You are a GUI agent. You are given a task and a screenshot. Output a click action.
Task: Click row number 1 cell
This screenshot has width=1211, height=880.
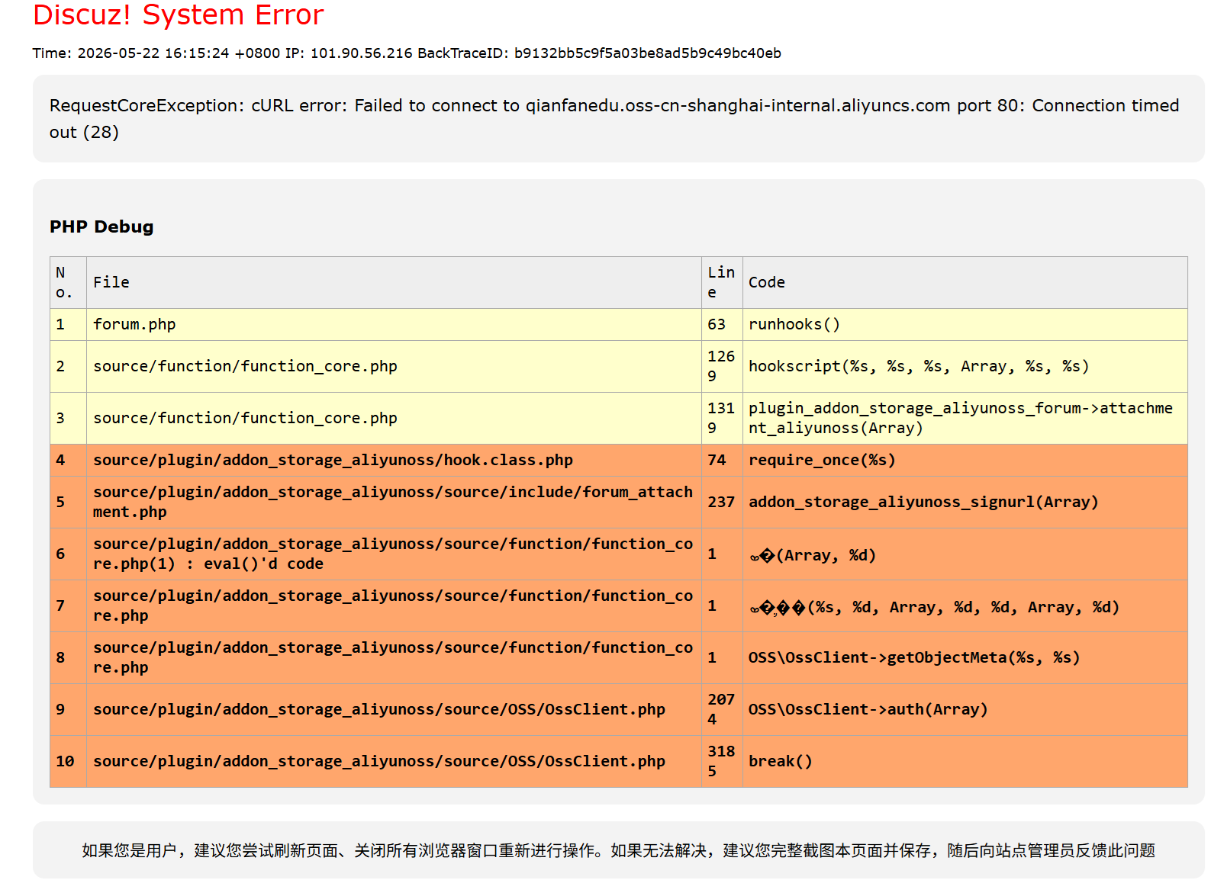(69, 325)
